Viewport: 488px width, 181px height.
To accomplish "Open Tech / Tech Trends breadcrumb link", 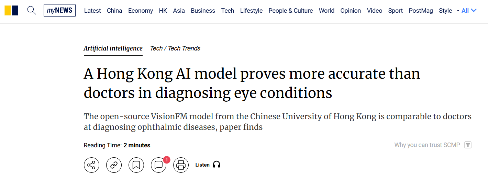I will pyautogui.click(x=175, y=48).
